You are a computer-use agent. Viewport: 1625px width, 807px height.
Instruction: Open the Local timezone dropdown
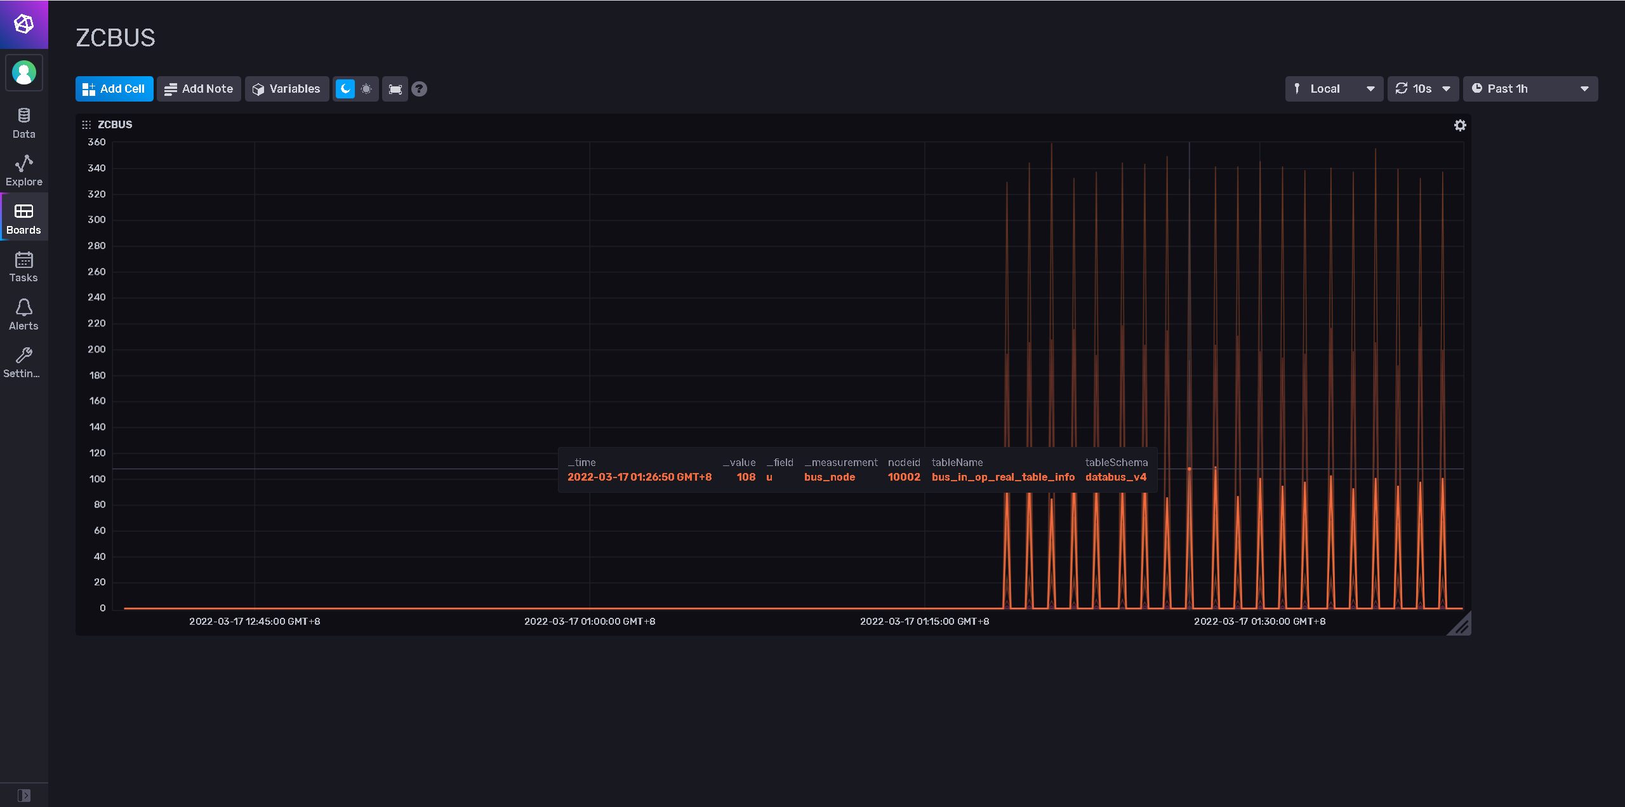tap(1334, 89)
